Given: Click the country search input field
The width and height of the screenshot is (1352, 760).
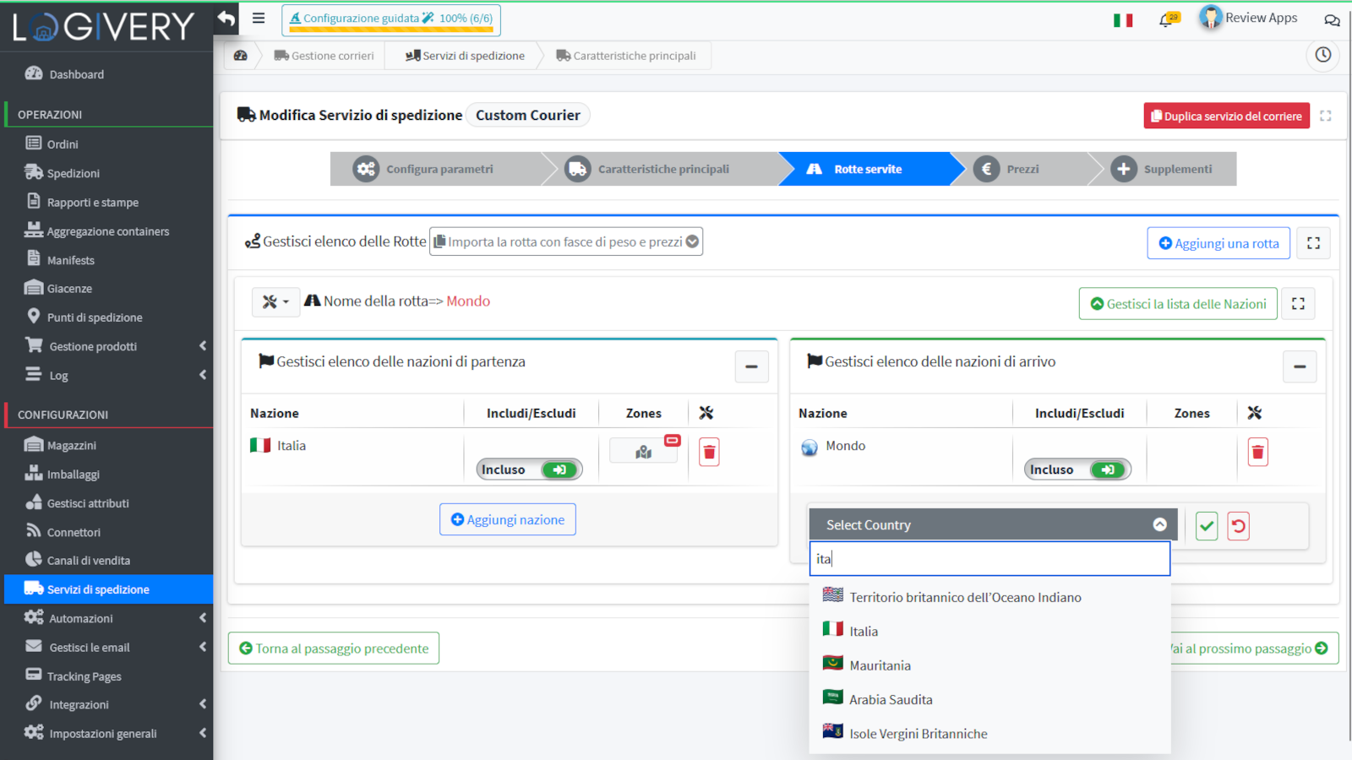Looking at the screenshot, I should [989, 558].
